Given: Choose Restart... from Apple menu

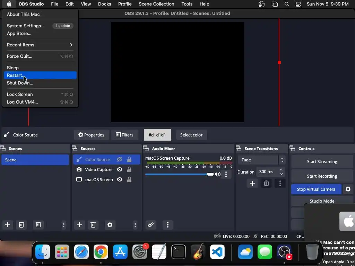Looking at the screenshot, I should pyautogui.click(x=40, y=75).
